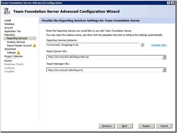Expand the Report Server URL dropdown
This screenshot has height=133, width=177.
pos(164,57)
